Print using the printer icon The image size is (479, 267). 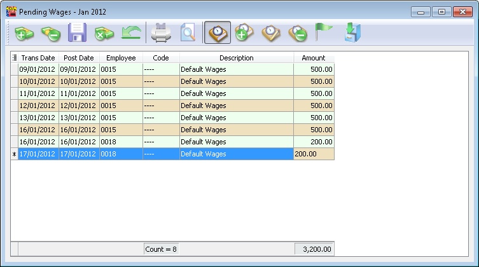[161, 32]
